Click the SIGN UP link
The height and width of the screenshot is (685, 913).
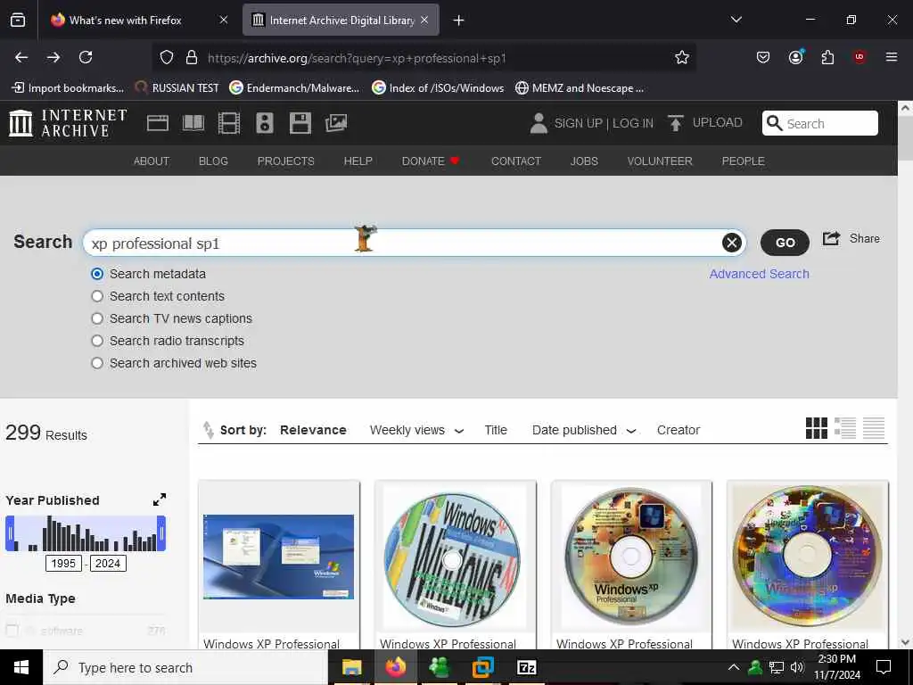coord(578,123)
